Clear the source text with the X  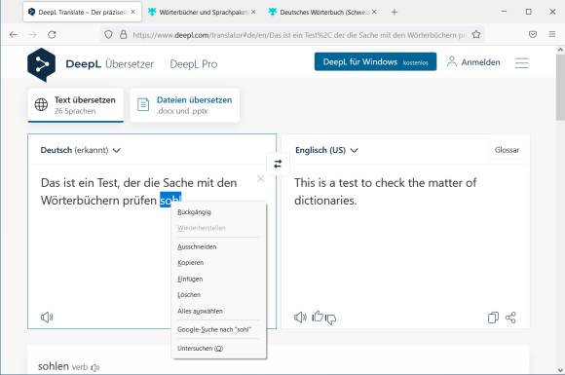[x=260, y=178]
